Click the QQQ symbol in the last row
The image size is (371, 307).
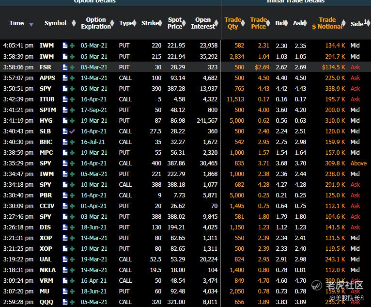click(x=47, y=302)
